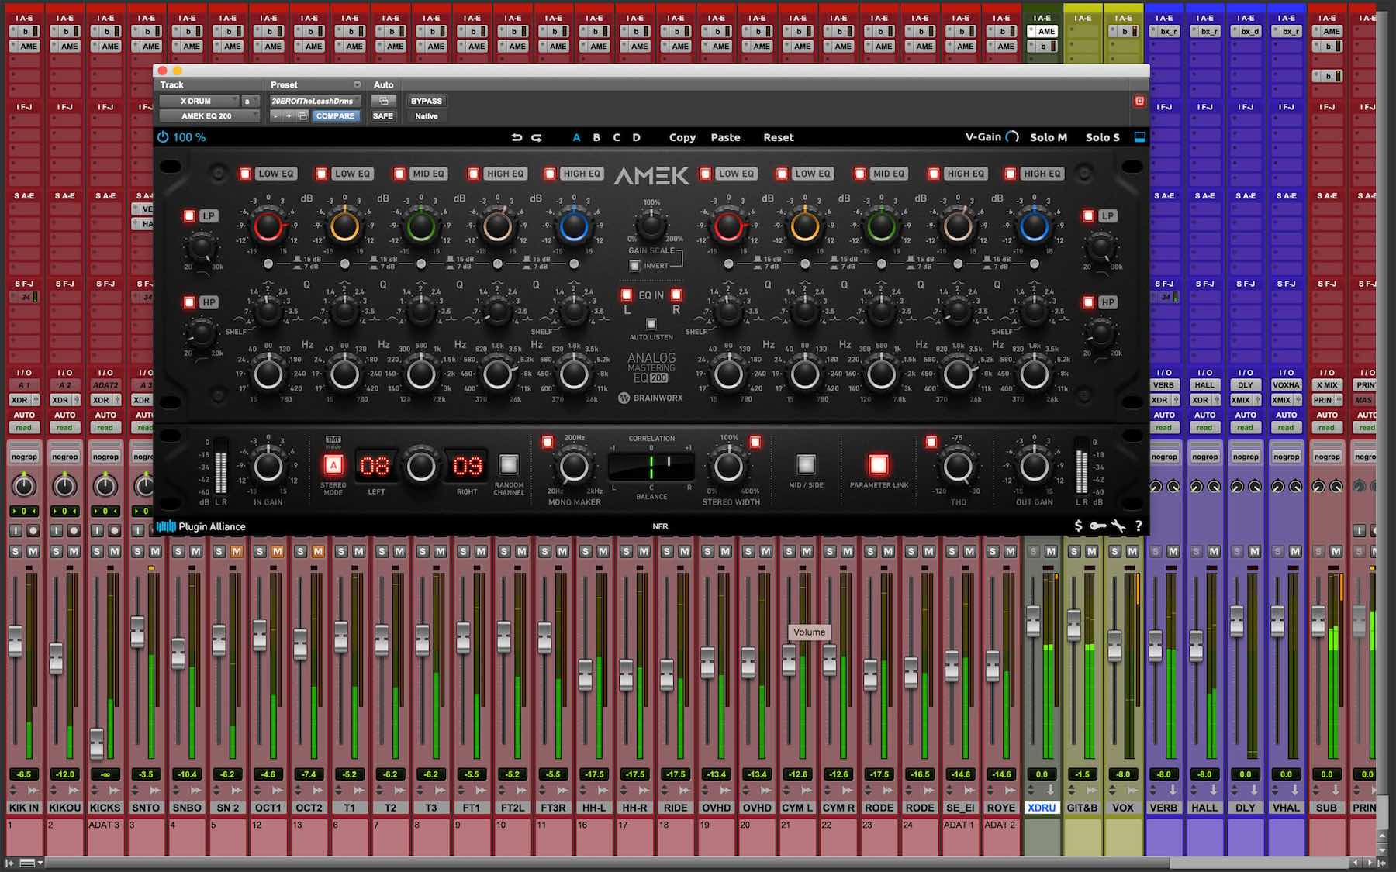This screenshot has width=1396, height=872.
Task: Open plugin settings via the wrench icon
Action: pos(1118,526)
